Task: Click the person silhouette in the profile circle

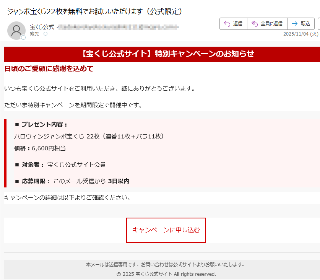Action: pyautogui.click(x=16, y=30)
